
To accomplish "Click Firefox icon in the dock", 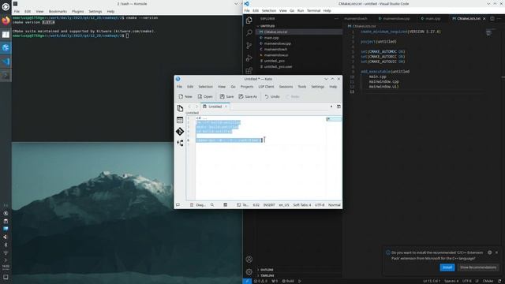I will tap(6, 21).
